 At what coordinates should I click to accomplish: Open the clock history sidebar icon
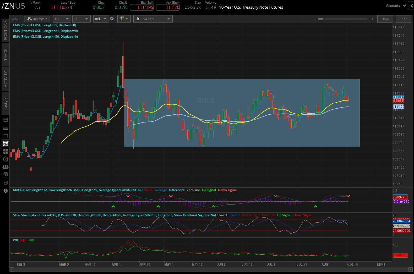tap(6, 159)
